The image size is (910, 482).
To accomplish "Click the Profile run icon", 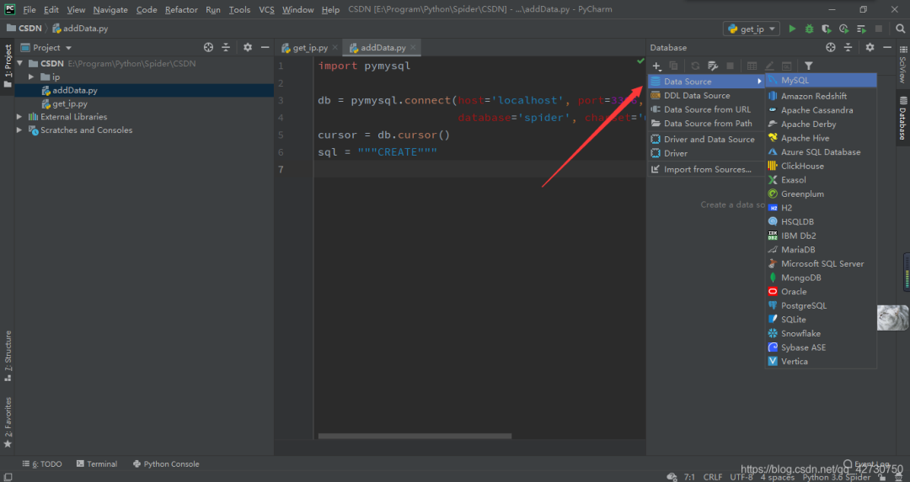I will click(843, 29).
